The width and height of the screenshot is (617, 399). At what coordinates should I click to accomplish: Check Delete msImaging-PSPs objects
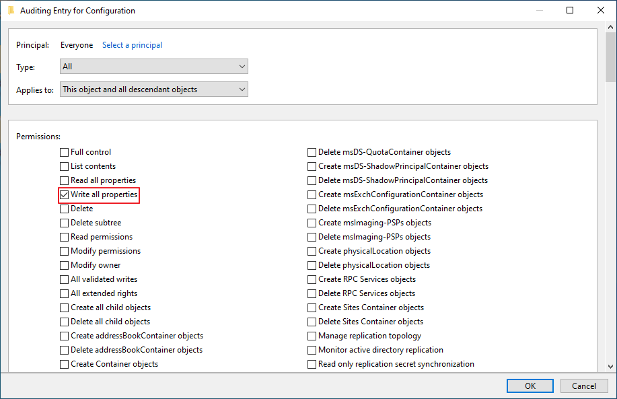pyautogui.click(x=312, y=238)
